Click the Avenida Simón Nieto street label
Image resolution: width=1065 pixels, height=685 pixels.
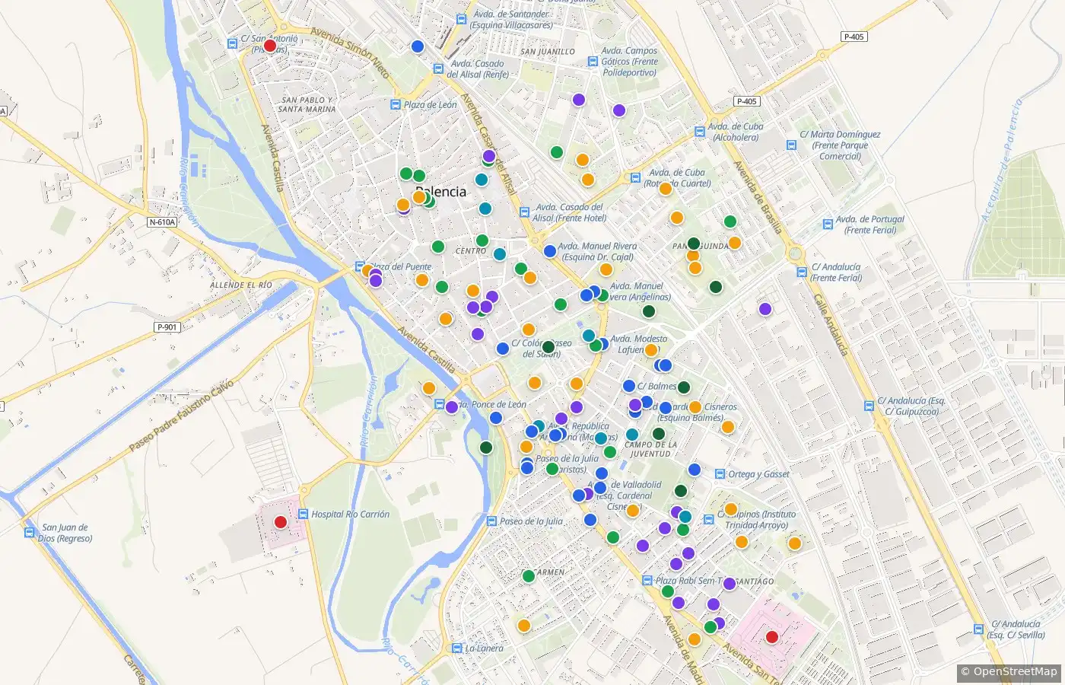point(350,53)
